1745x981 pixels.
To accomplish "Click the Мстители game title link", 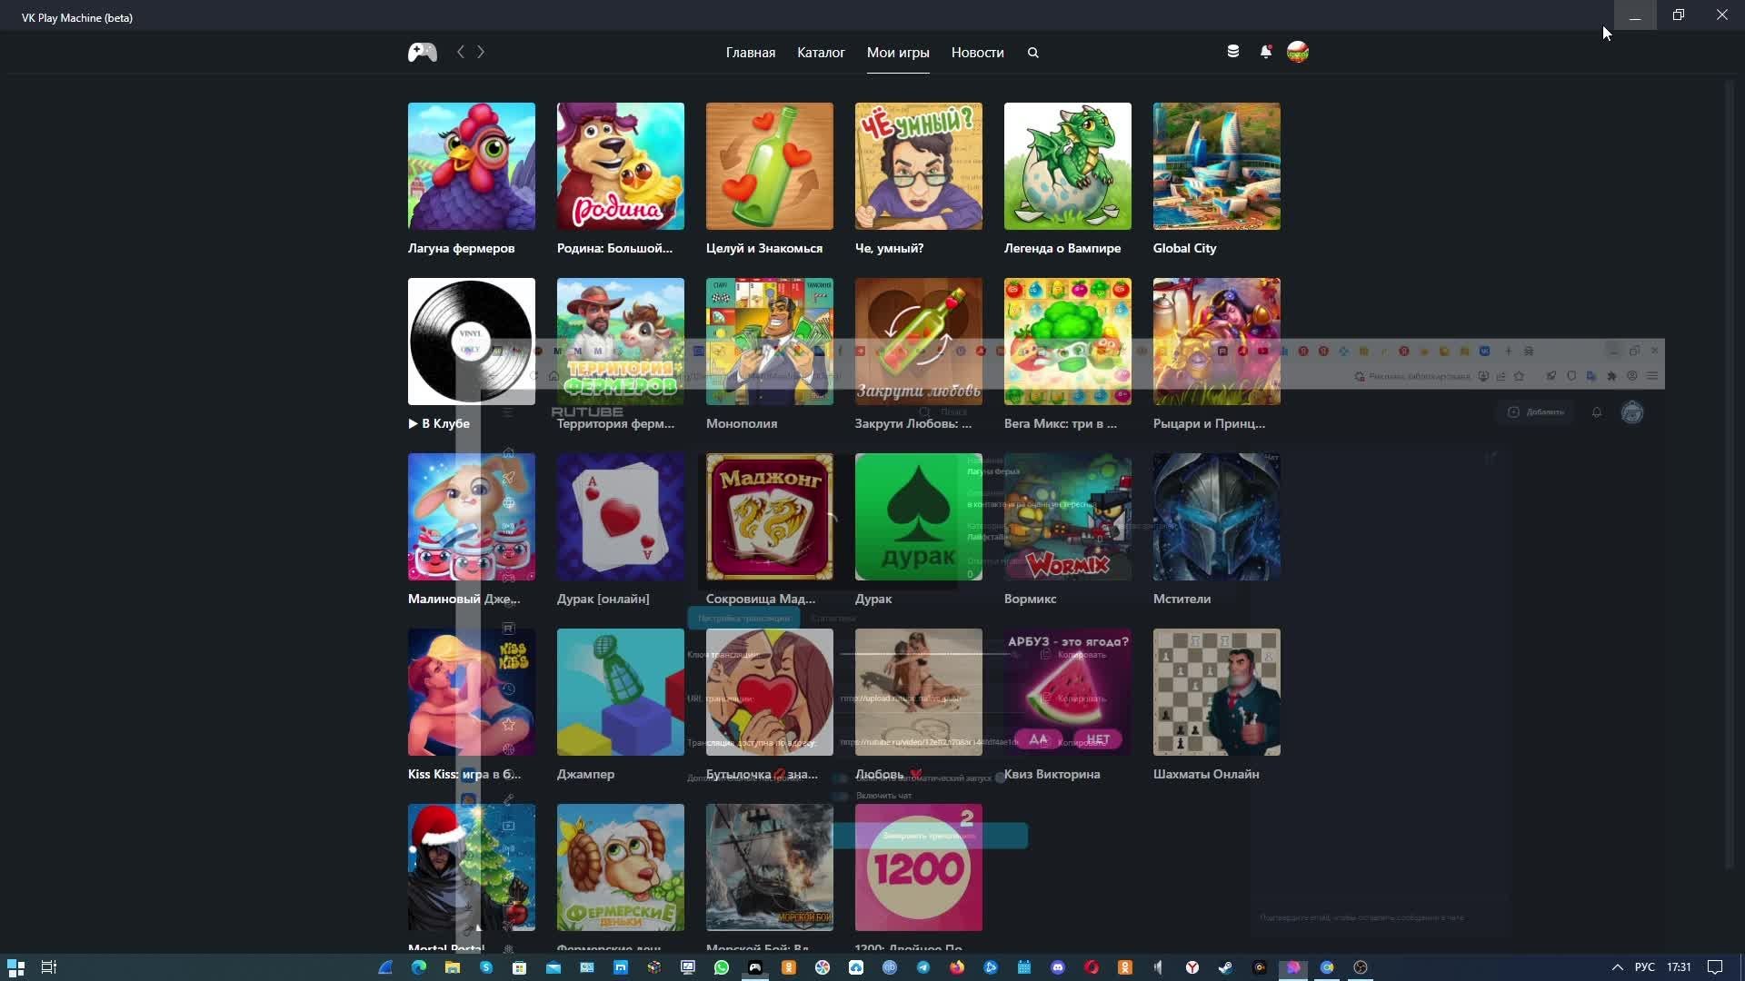I will (x=1182, y=599).
